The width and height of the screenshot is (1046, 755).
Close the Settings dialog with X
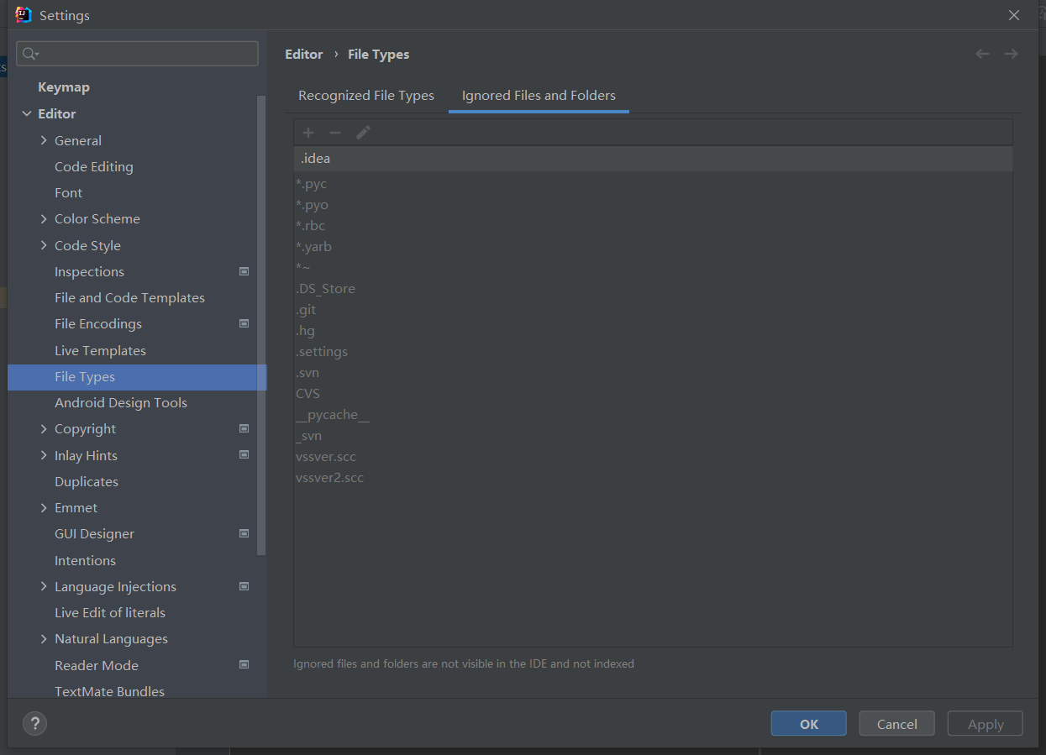pos(1014,15)
